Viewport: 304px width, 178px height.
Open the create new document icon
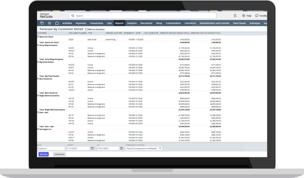(x=235, y=15)
